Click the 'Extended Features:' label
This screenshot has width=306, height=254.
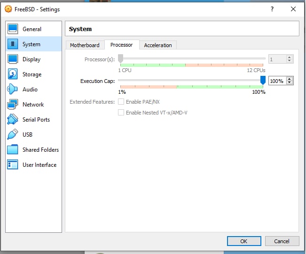(92, 102)
